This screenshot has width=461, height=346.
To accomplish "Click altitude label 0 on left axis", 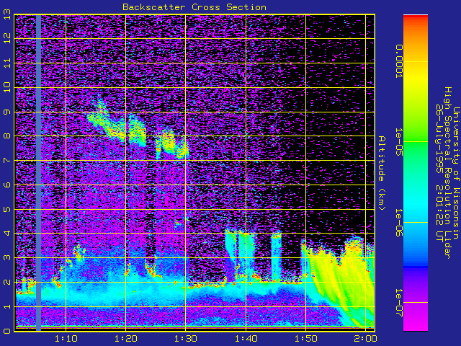I will pos(6,331).
